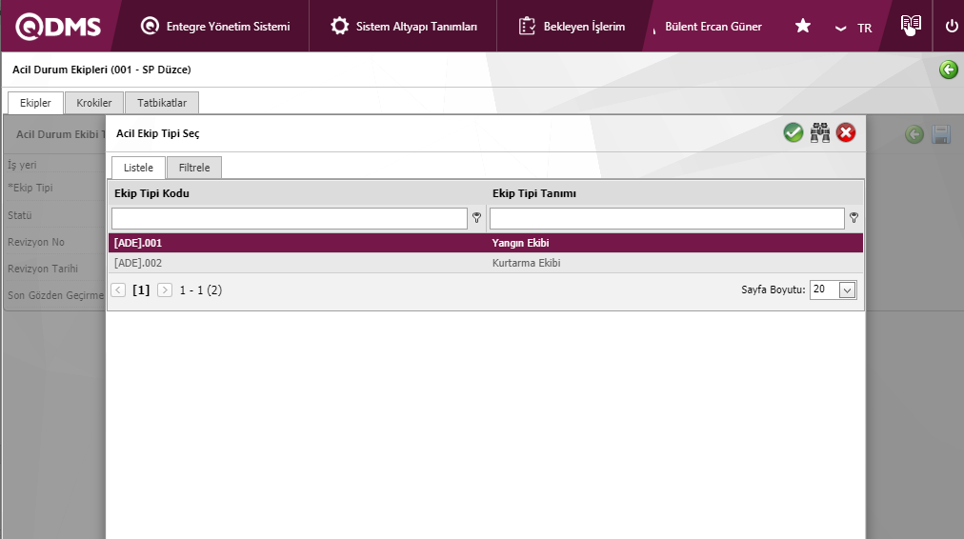Open Bekleyen İşlerim menu
This screenshot has height=539, width=964.
(572, 27)
